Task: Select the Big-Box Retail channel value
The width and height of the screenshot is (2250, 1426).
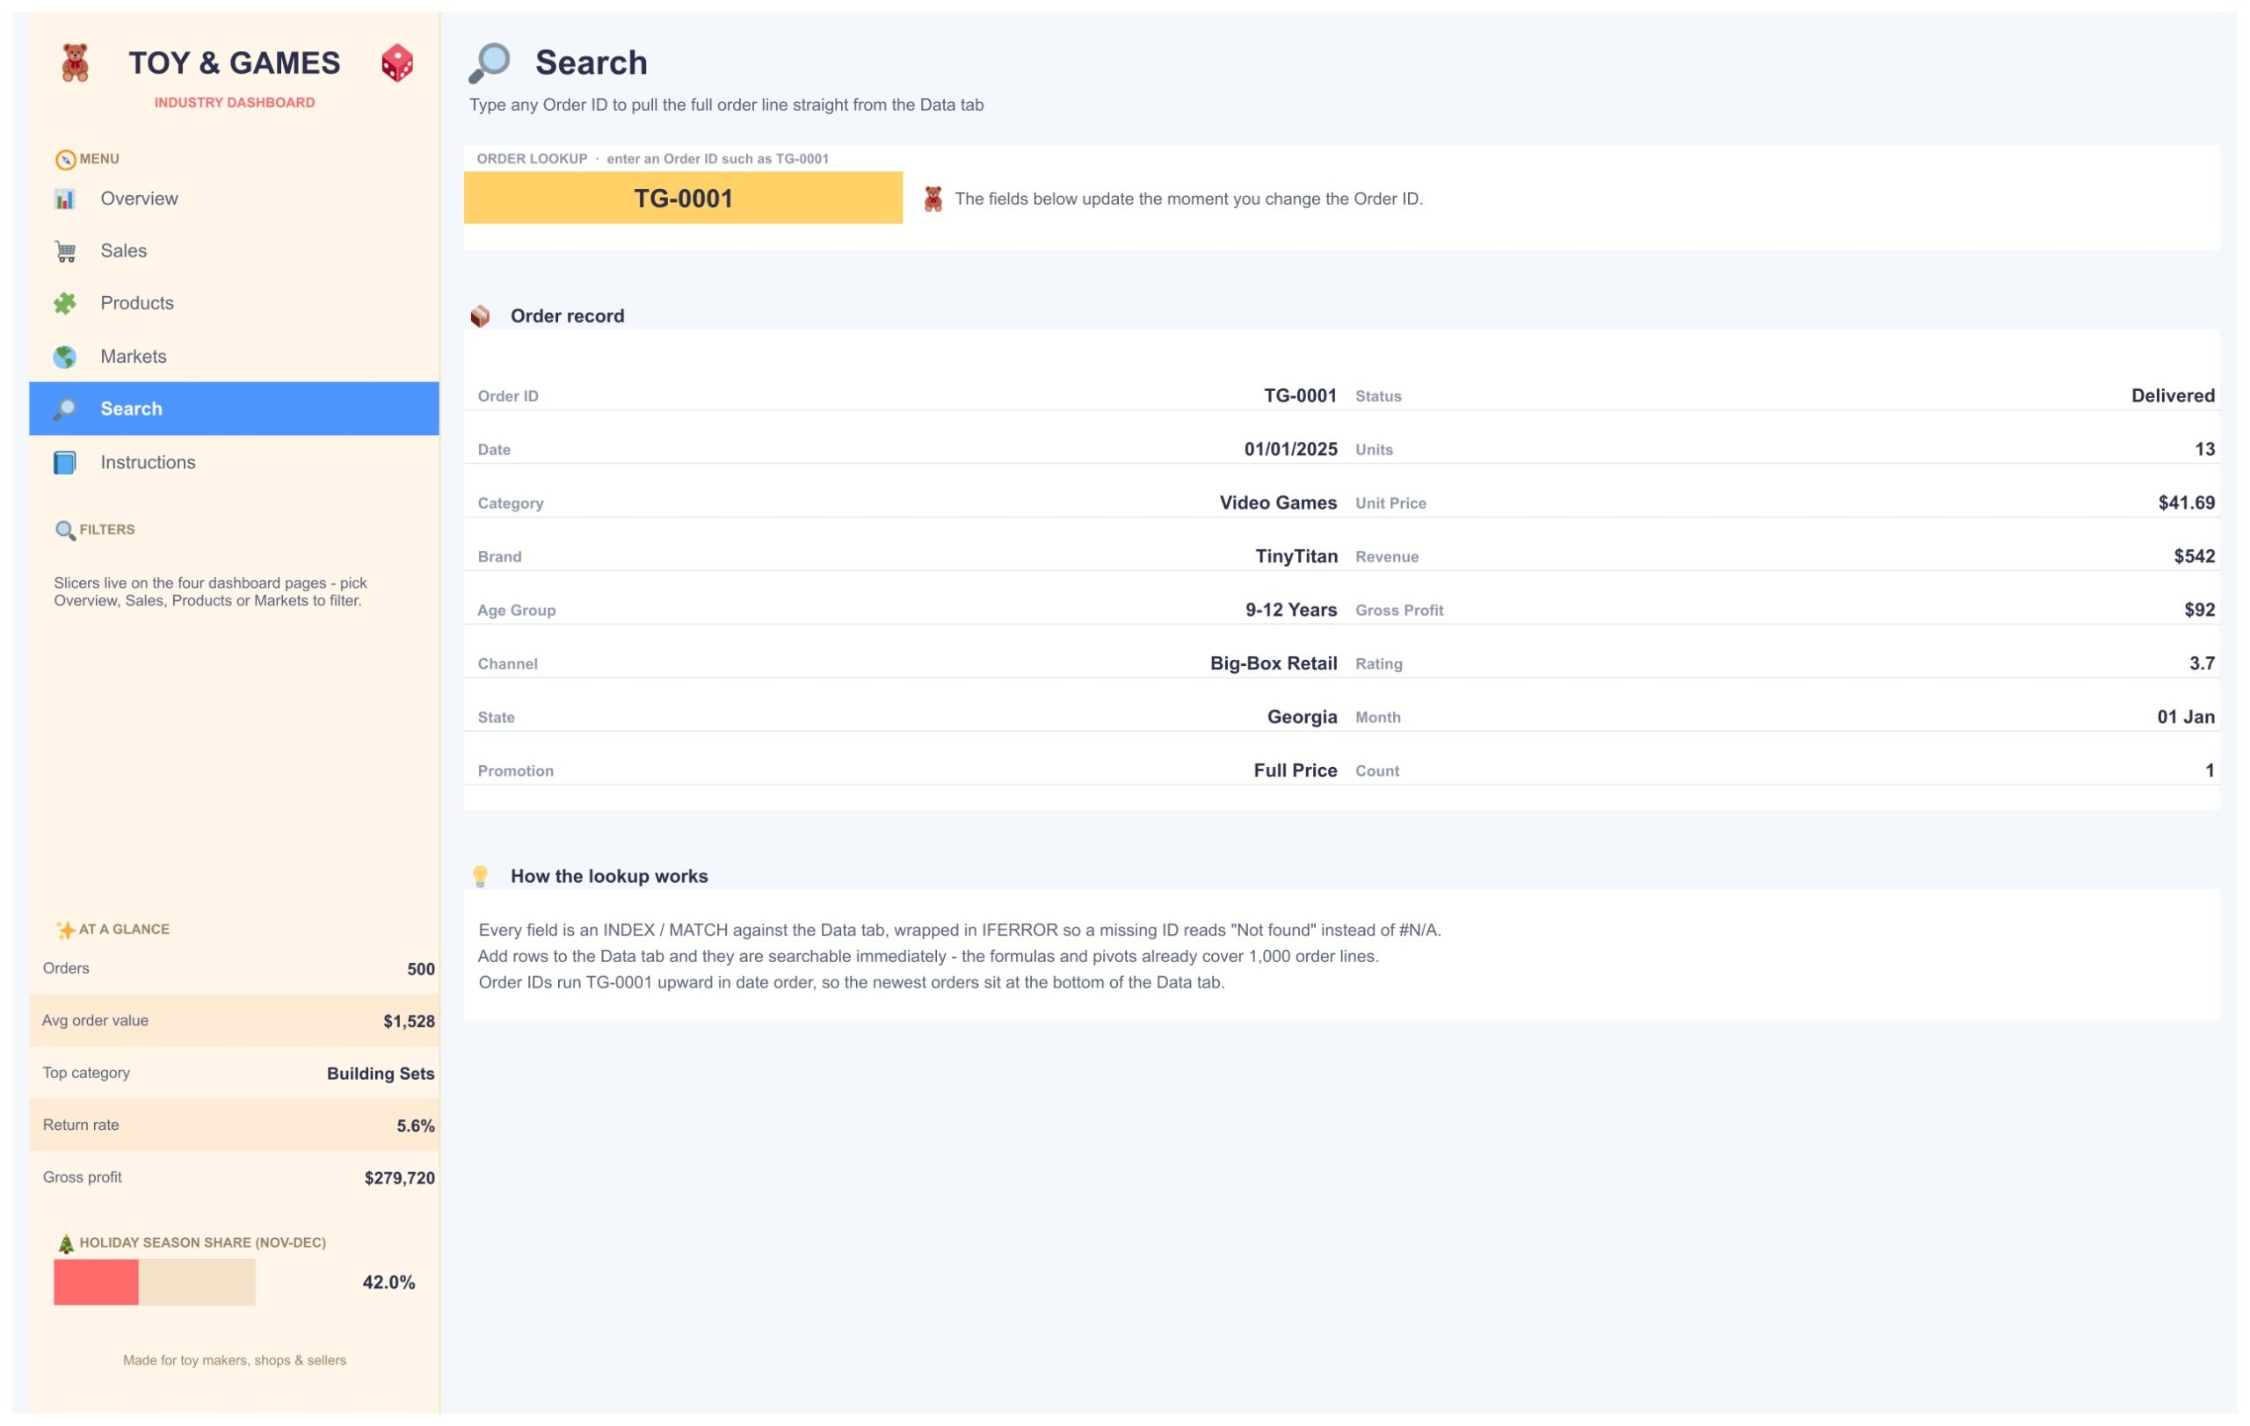Action: (1274, 664)
